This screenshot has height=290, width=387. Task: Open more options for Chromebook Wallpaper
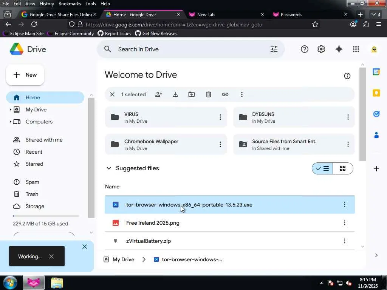point(220,144)
